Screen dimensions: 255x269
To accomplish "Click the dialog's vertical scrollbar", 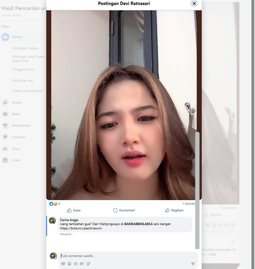I will tap(197, 190).
